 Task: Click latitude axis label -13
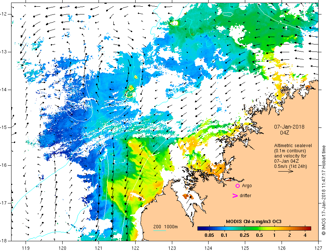tap(4, 52)
